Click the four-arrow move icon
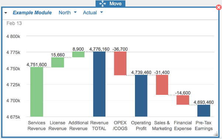This screenshot has width=222, height=139. click(103, 4)
